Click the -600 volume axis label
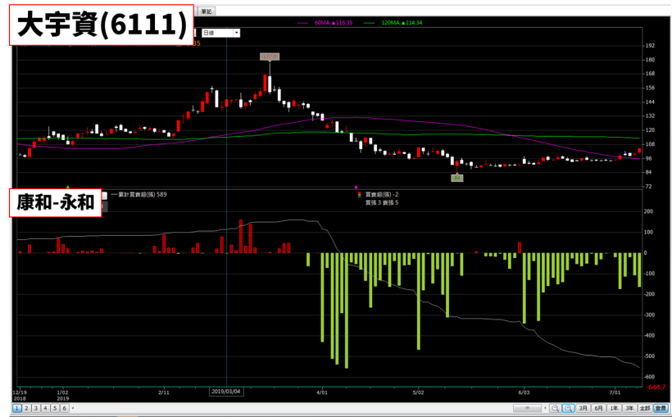The width and height of the screenshot is (672, 417). pos(650,377)
